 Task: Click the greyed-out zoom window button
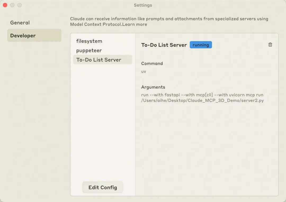pos(19,5)
